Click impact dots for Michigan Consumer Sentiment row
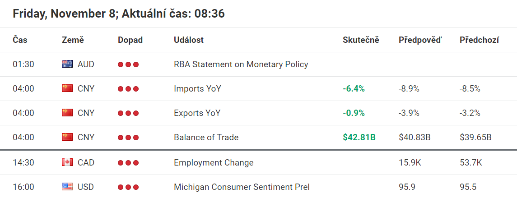This screenshot has width=517, height=198. (x=128, y=187)
